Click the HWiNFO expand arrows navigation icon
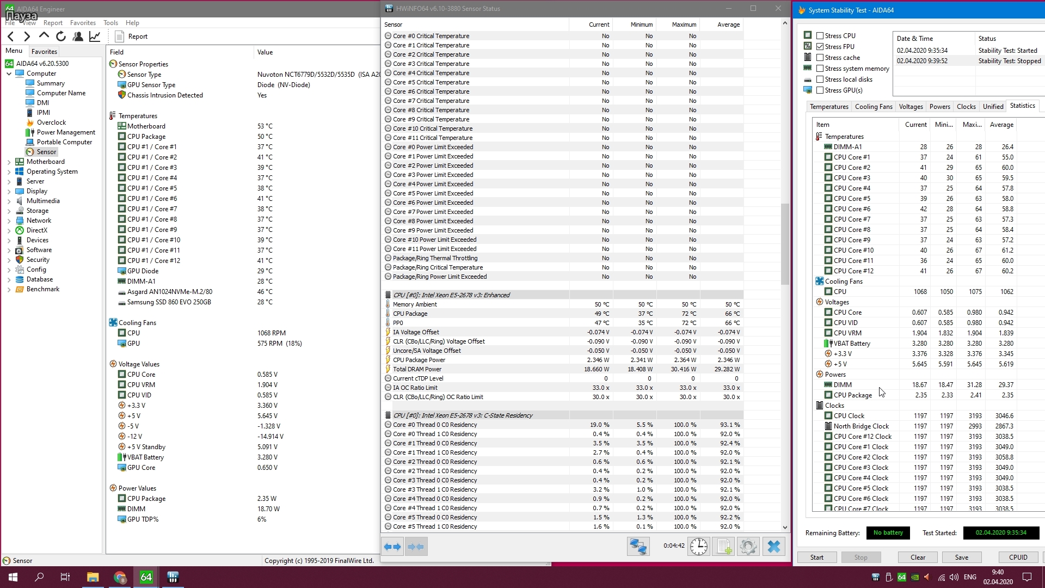 pyautogui.click(x=392, y=546)
